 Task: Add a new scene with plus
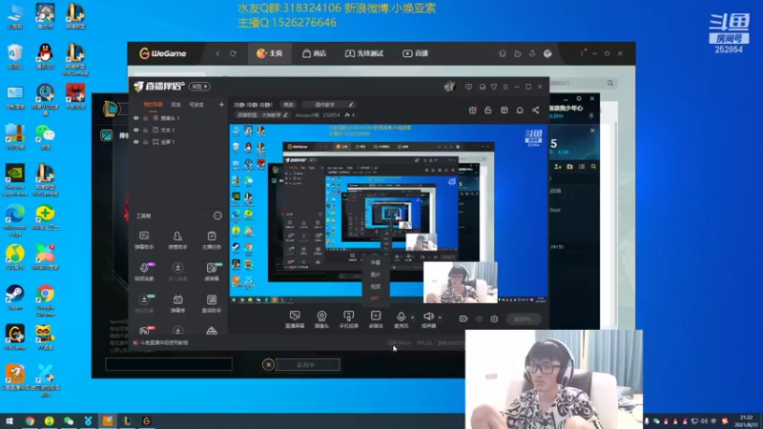pyautogui.click(x=221, y=105)
